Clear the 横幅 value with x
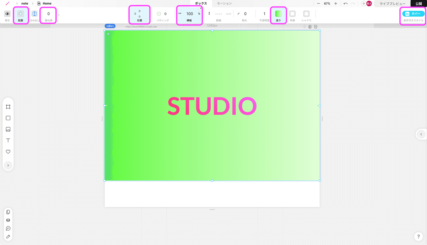This screenshot has width=427, height=245. pyautogui.click(x=201, y=8)
